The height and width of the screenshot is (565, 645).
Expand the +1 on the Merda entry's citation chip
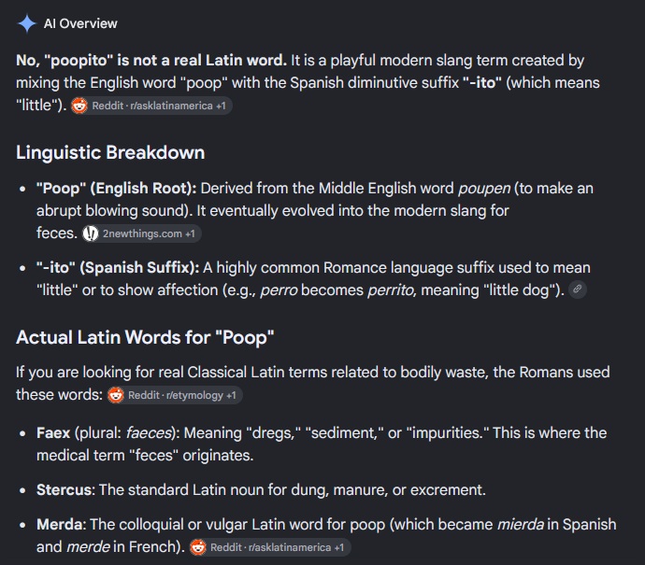(339, 547)
